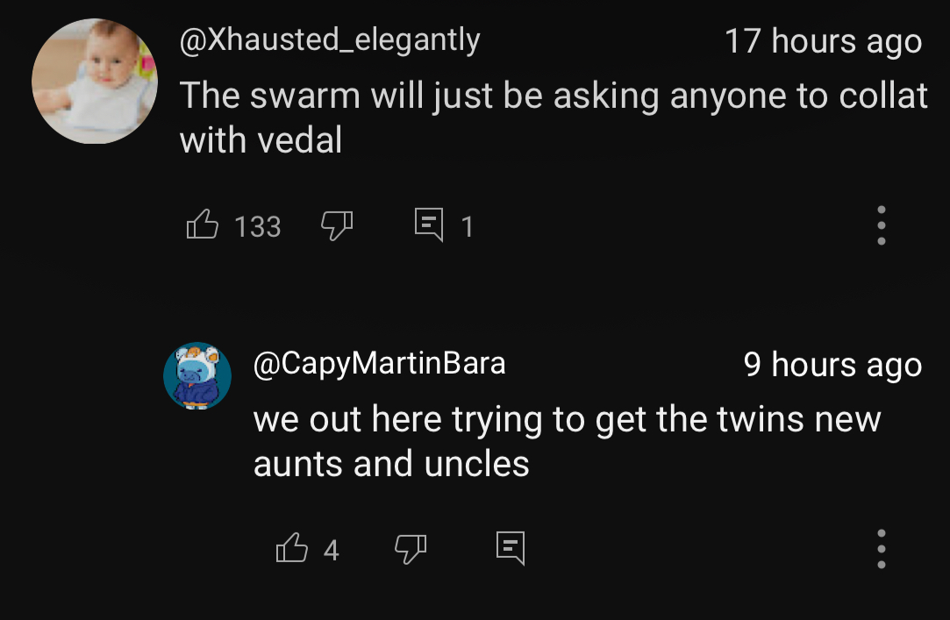The image size is (950, 620).
Task: Tap reply icon under @CapyMartinBara's comment
Action: [x=511, y=548]
